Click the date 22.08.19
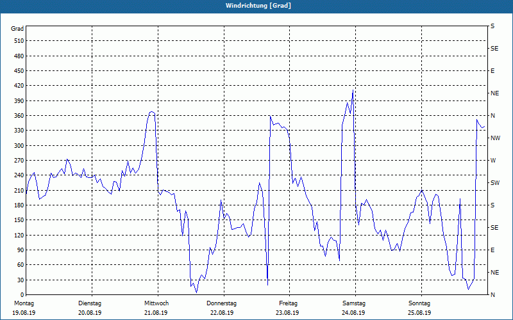Screen dimensions: 513x320 [x=222, y=313]
